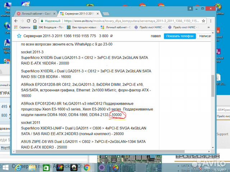
Task: Open Вам пришли новые bookmark
Action: (82, 27)
